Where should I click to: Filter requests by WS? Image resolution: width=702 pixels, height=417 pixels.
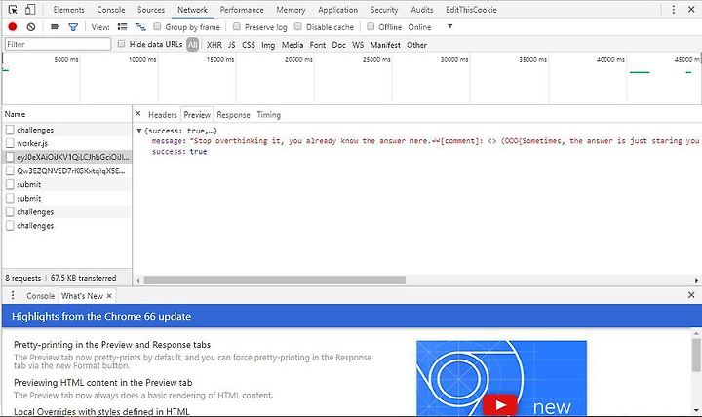(358, 45)
